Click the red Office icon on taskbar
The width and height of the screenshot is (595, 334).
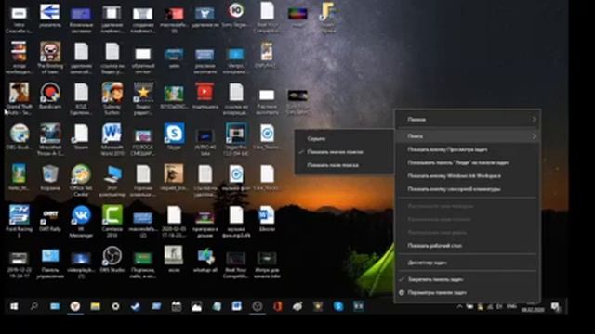(x=277, y=306)
